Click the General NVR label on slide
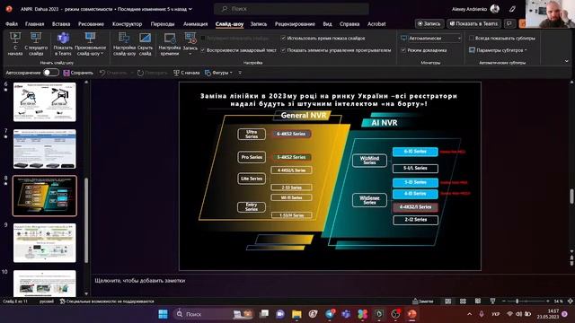Viewport: 575px width, 323px height. pos(304,116)
